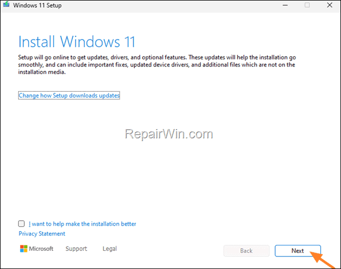
Task: Minimize the Windows 11 Setup window
Action: pyautogui.click(x=285, y=5)
